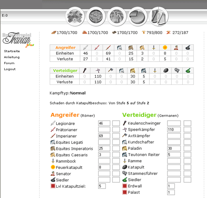Click the Paladin horse icon in defender list
Image resolution: width=207 pixels, height=198 pixels.
pyautogui.click(x=125, y=148)
